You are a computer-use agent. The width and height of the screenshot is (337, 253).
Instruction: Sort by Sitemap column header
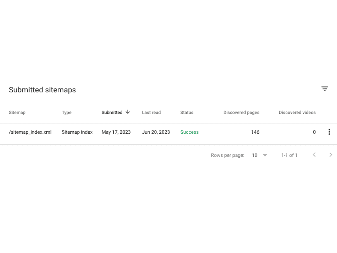pos(17,113)
